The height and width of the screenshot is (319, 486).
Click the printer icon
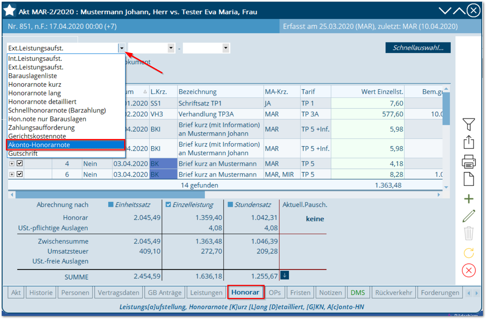[469, 161]
